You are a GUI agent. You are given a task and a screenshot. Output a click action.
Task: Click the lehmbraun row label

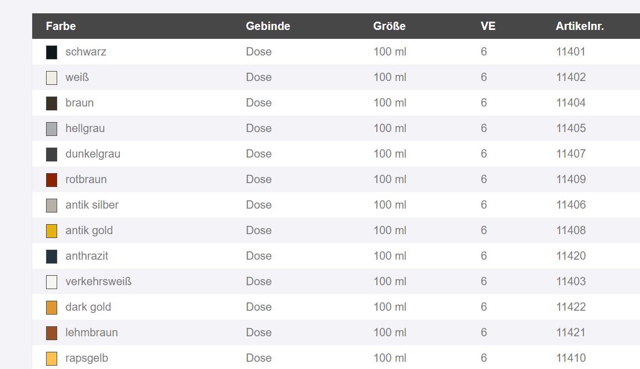pyautogui.click(x=92, y=332)
